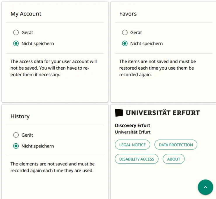Choose Nicht speichern in My Account
Viewport: 216px width, 199px height.
[x=16, y=44]
